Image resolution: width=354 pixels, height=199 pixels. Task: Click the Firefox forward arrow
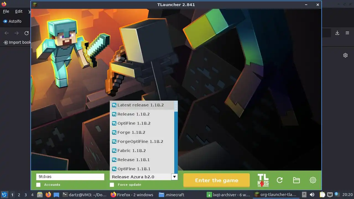tap(17, 33)
